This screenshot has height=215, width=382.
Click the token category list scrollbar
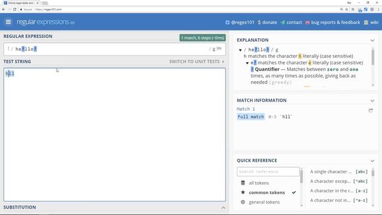click(x=301, y=177)
